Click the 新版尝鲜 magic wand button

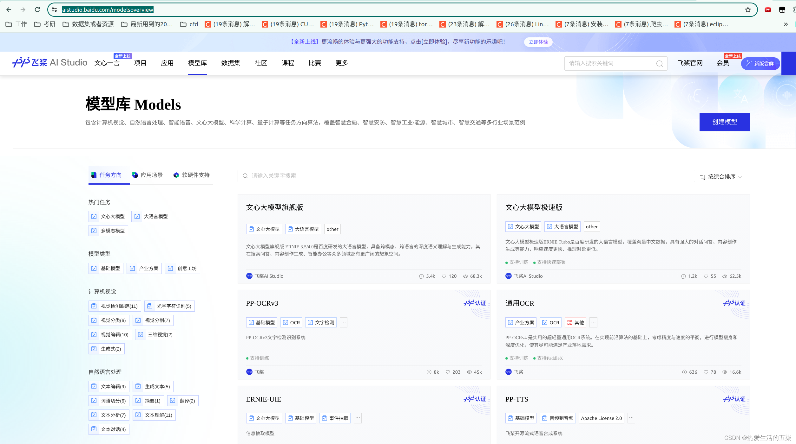760,63
